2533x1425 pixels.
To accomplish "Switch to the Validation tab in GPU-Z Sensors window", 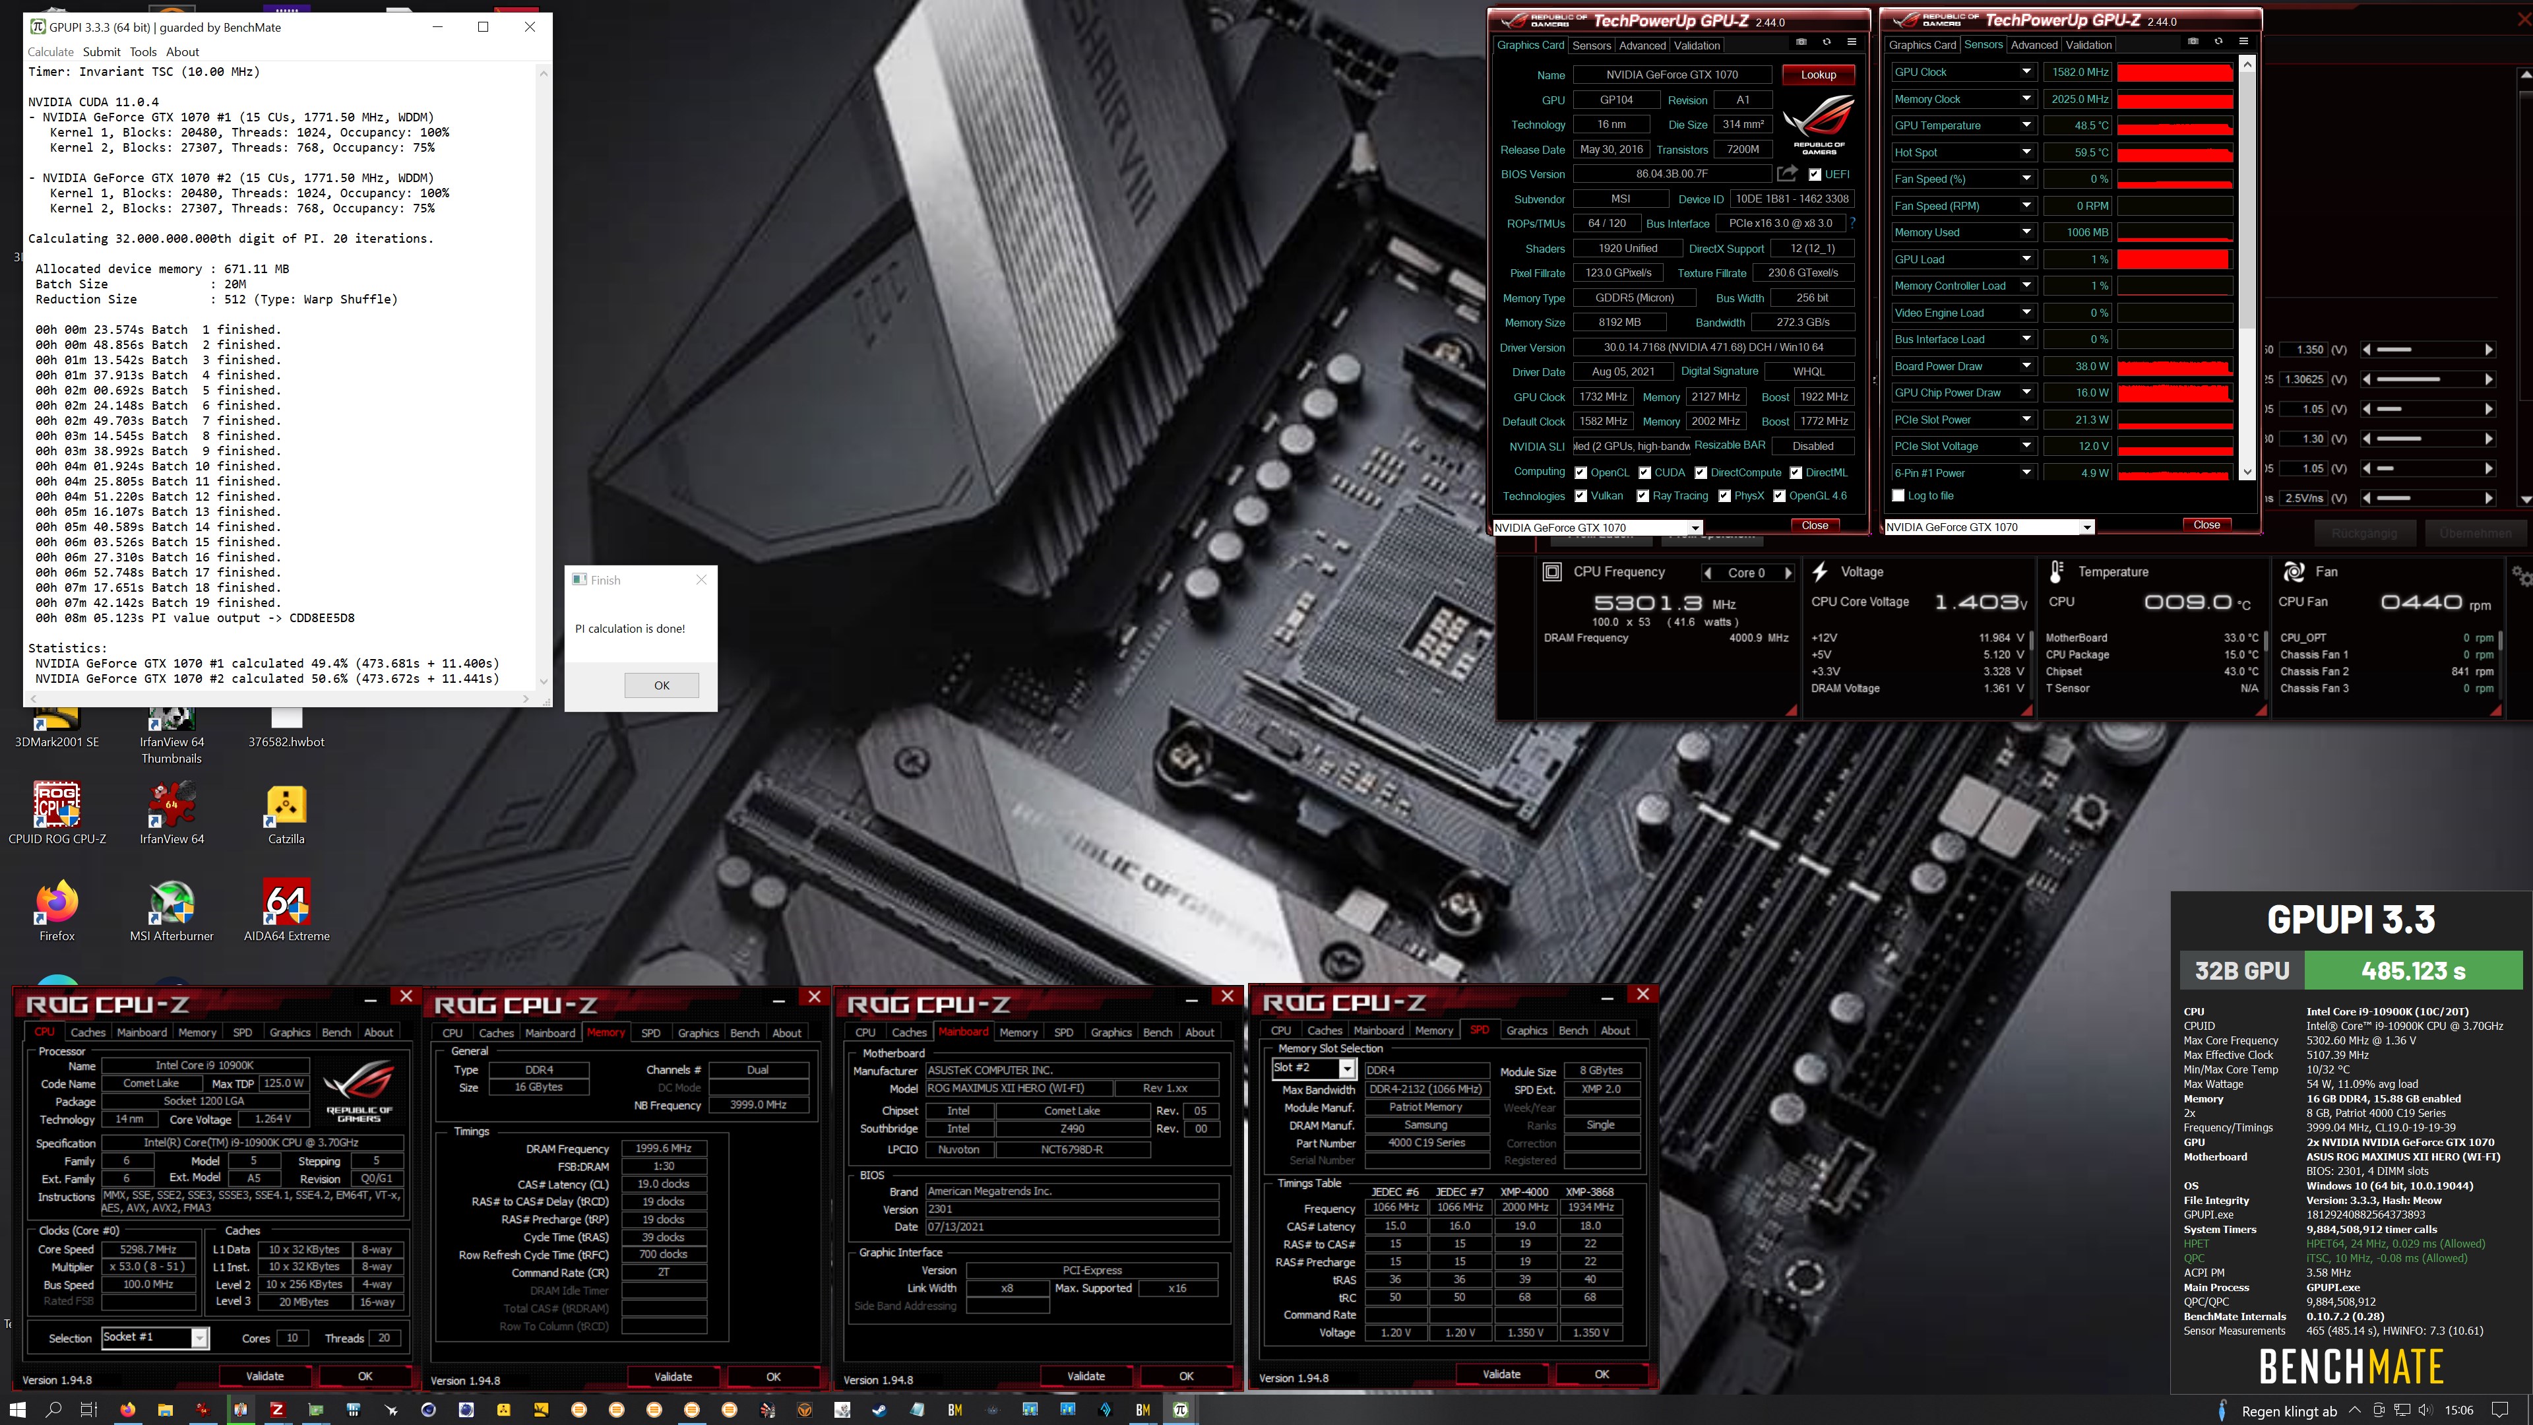I will (2088, 44).
